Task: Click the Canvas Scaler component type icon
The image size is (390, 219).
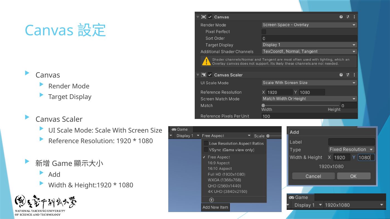Action: tap(204, 75)
